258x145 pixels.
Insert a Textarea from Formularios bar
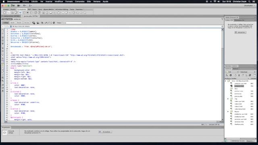click(16, 12)
